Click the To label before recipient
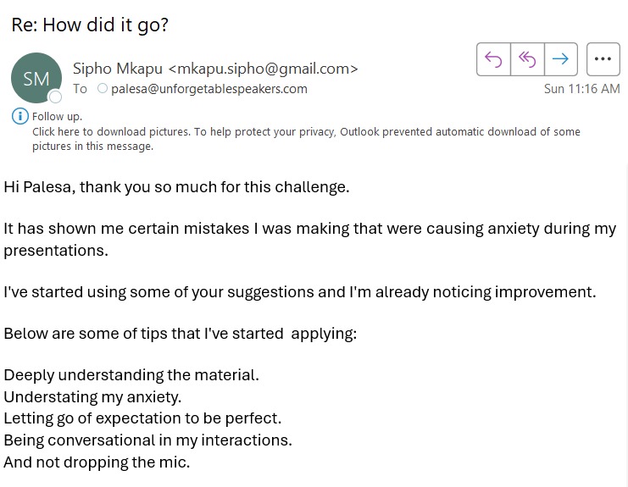Viewport: 628px width, 487px height. pos(80,89)
